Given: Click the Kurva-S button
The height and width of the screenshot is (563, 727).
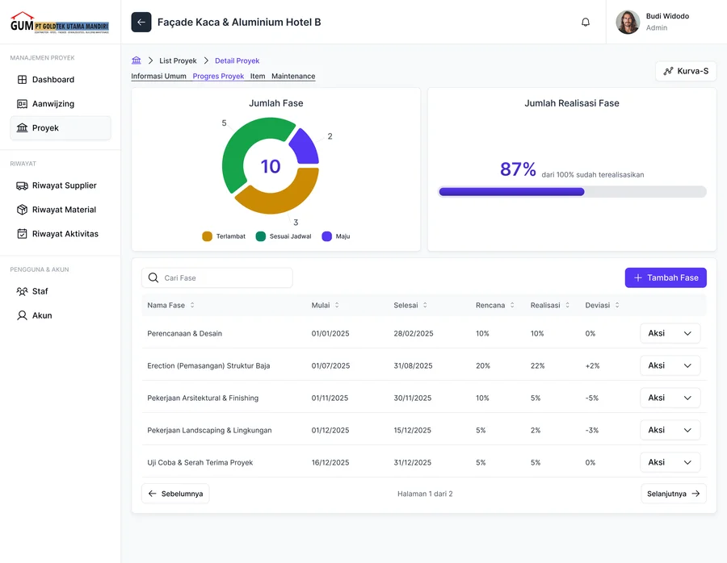Looking at the screenshot, I should coord(686,71).
